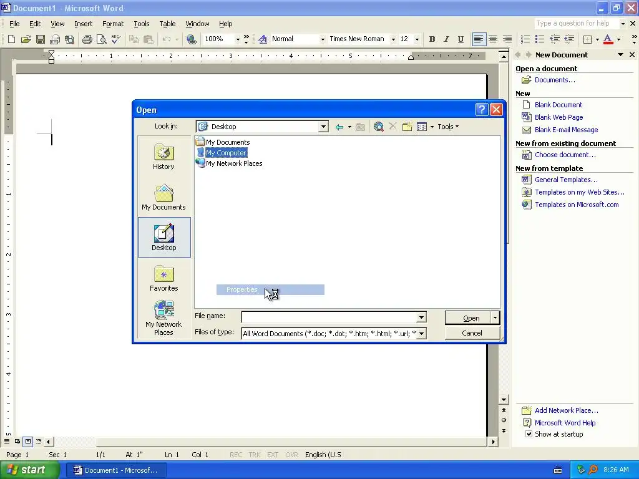Click the Underline formatting button

pyautogui.click(x=461, y=39)
